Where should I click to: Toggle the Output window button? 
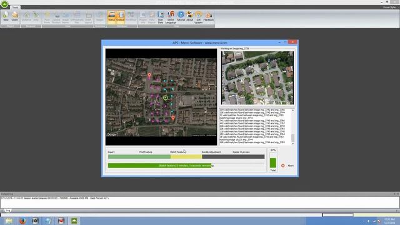pyautogui.click(x=121, y=17)
